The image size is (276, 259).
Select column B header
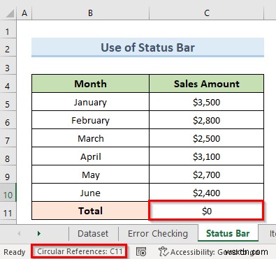pos(90,13)
